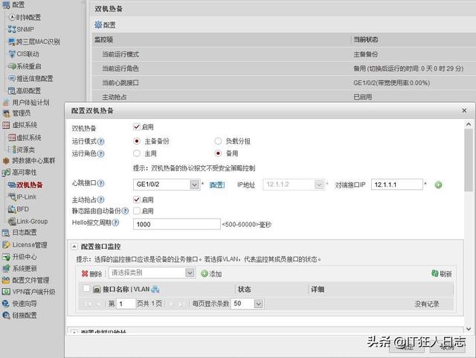Click the 系统更新 icon
Screen dimensions: 476x358
point(6,269)
